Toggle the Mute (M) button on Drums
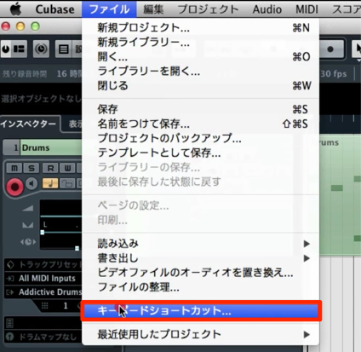Viewport: 361px width, 352px height. 14,169
